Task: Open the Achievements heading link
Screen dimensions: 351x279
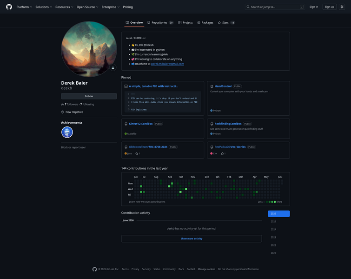Action: tap(72, 122)
